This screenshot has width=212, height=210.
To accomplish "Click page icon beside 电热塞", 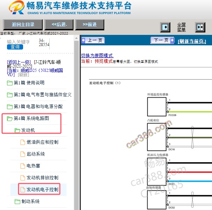I will [x=23, y=166].
